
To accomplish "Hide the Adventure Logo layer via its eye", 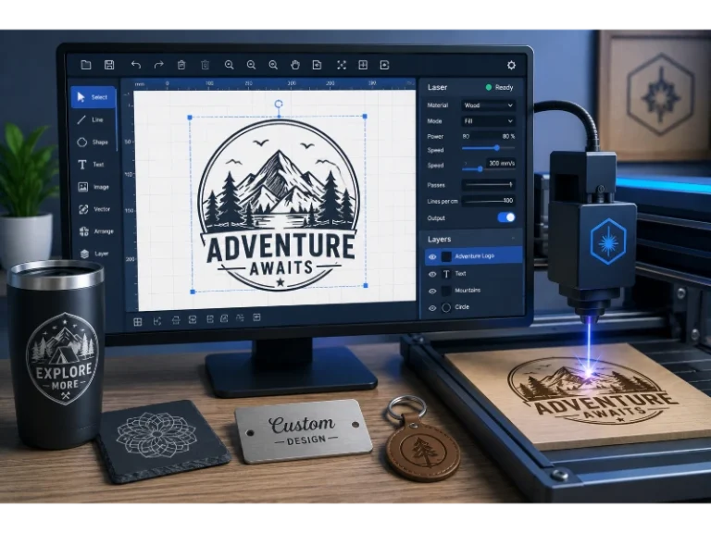I will click(432, 256).
